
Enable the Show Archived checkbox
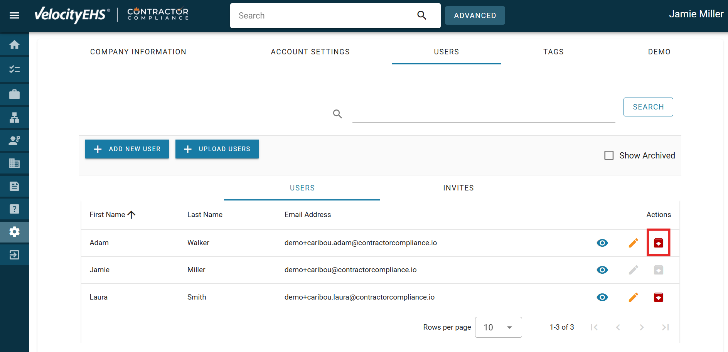(x=609, y=155)
